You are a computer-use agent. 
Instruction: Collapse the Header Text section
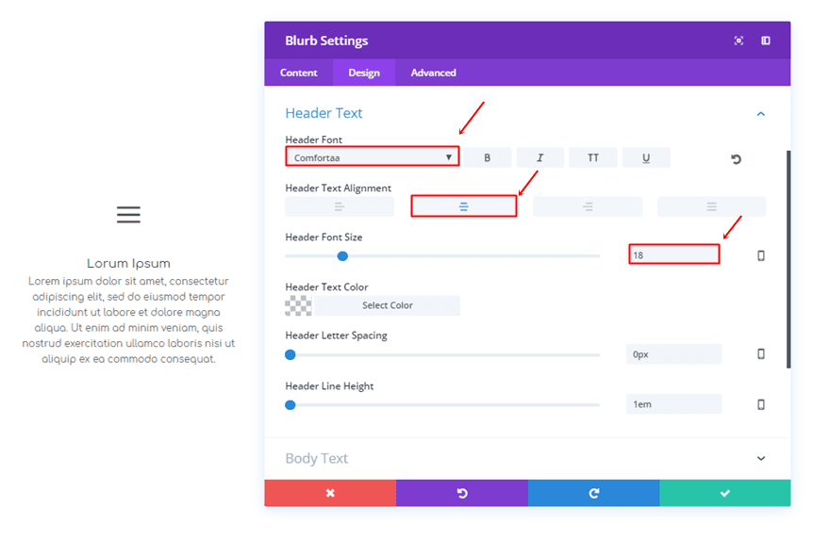pos(761,114)
